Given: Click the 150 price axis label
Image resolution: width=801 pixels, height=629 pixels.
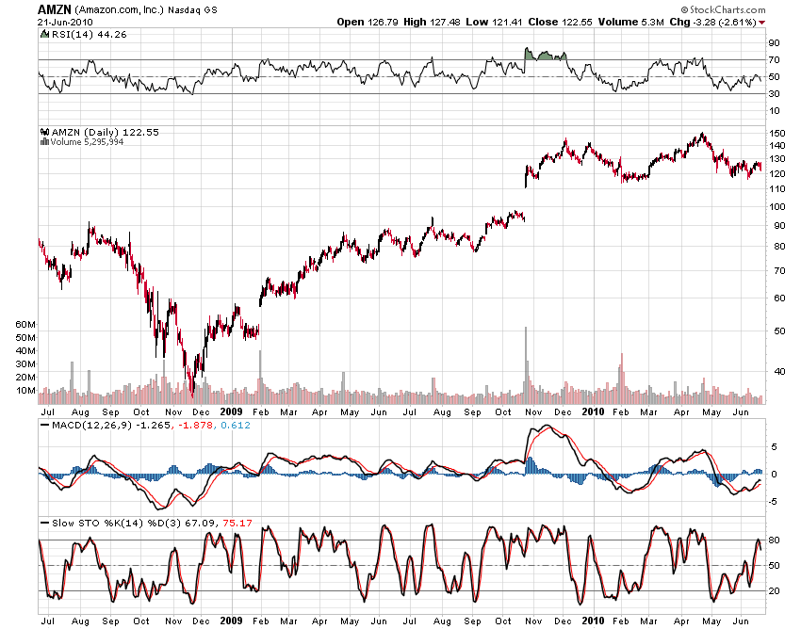Looking at the screenshot, I should [x=777, y=134].
